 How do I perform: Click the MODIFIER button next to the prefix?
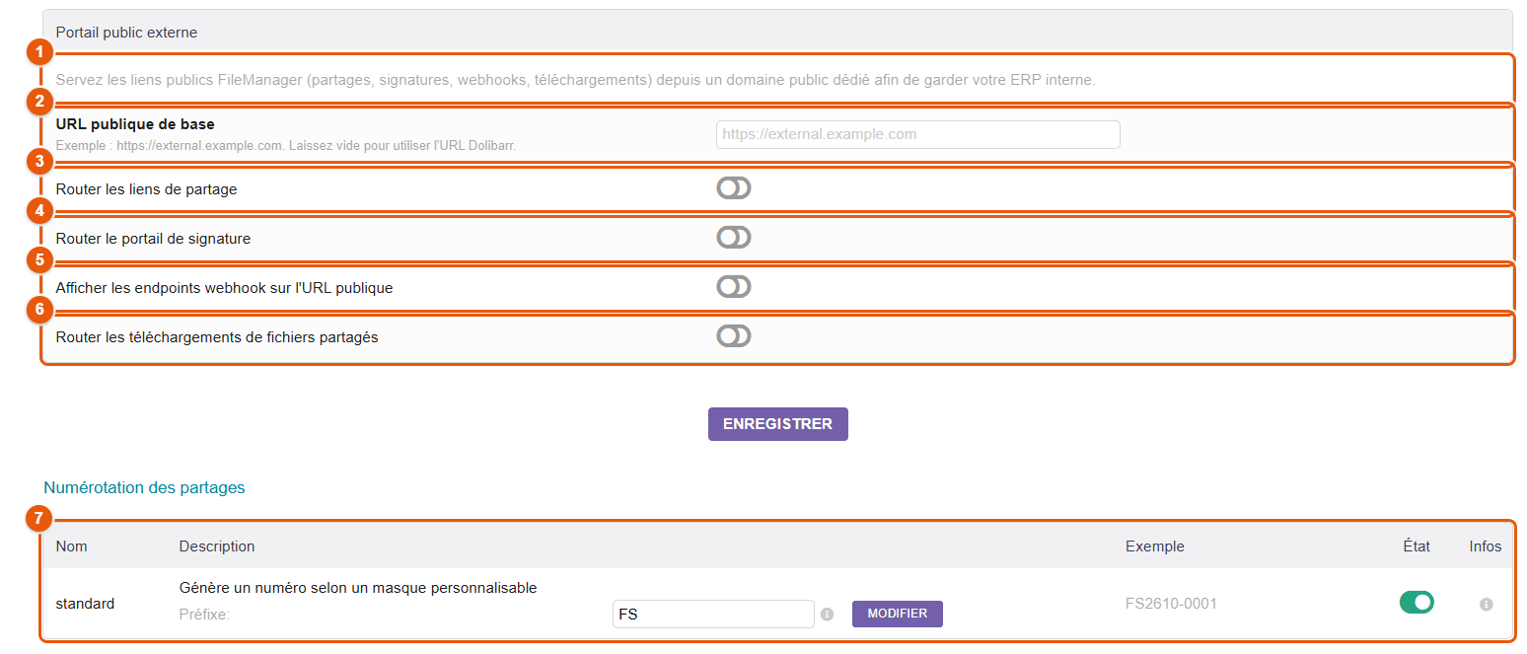click(x=898, y=614)
